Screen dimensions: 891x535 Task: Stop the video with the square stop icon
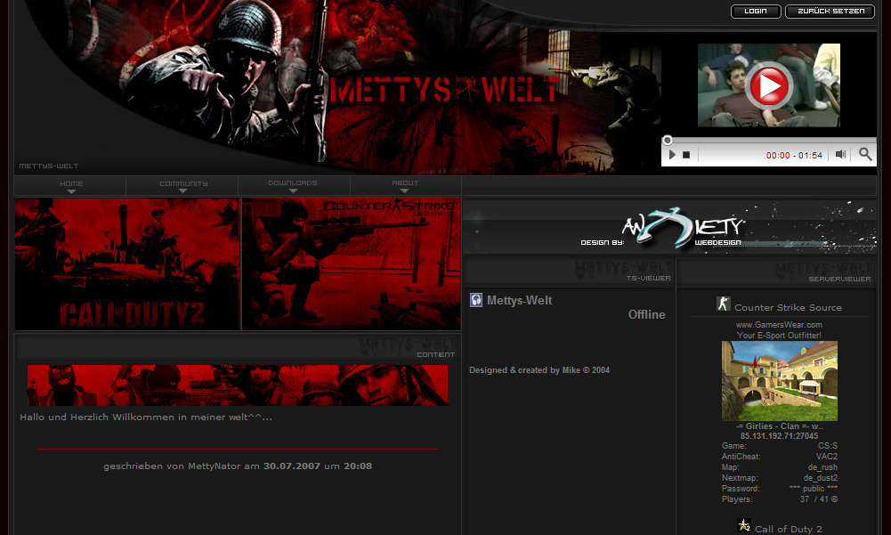coord(686,155)
